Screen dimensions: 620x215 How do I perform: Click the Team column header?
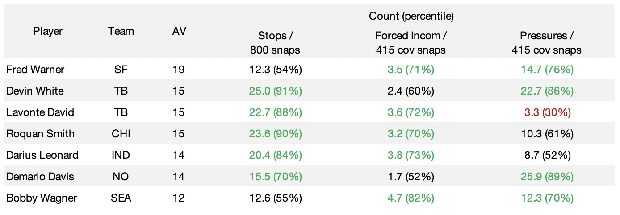(121, 31)
